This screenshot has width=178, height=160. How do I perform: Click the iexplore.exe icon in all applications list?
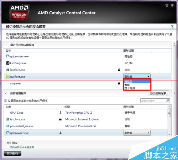click(8, 119)
